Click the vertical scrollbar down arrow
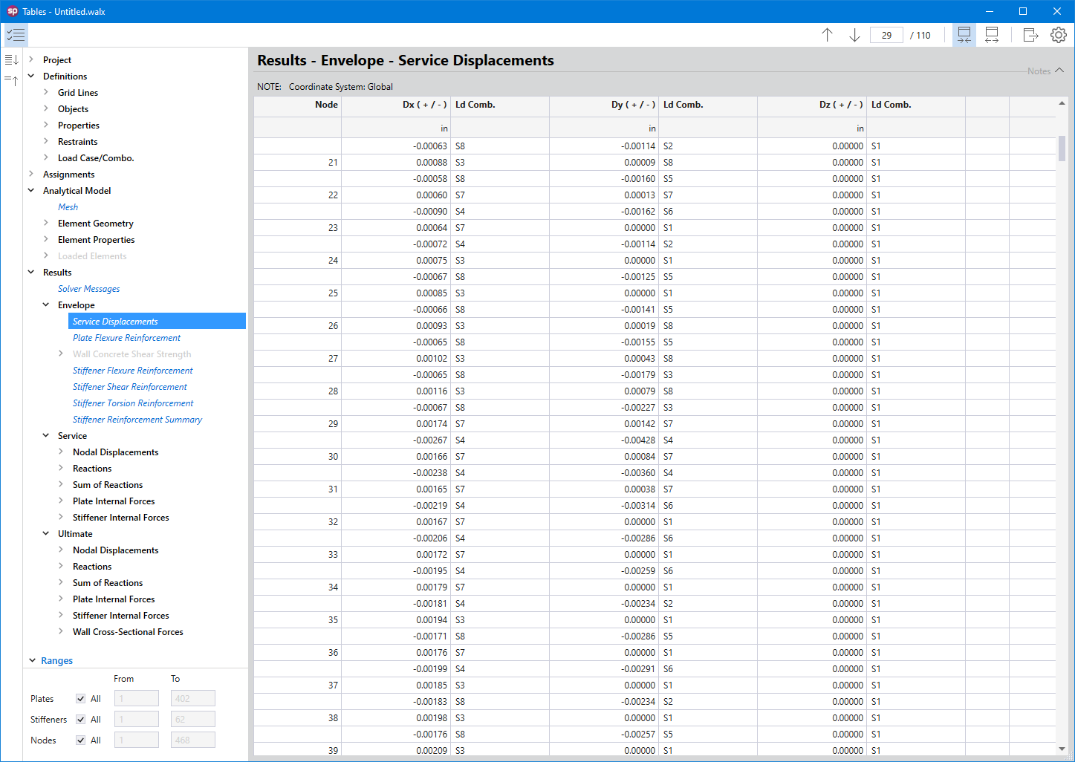The height and width of the screenshot is (762, 1075). (x=1062, y=749)
